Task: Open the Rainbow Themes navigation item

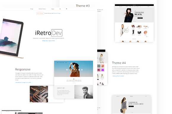Action: click(42, 9)
